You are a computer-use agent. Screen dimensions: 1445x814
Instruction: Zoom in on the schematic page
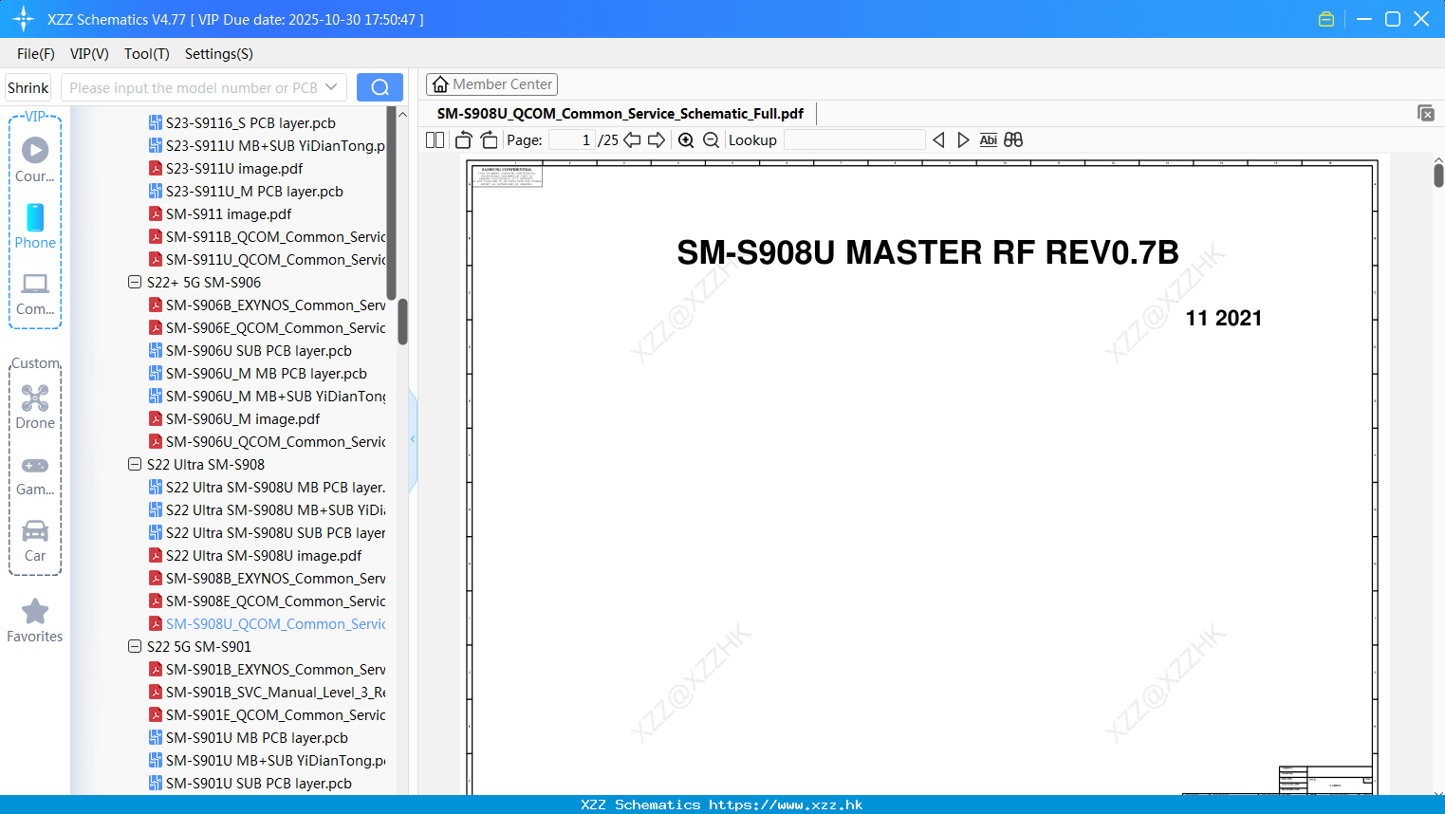[x=685, y=139]
